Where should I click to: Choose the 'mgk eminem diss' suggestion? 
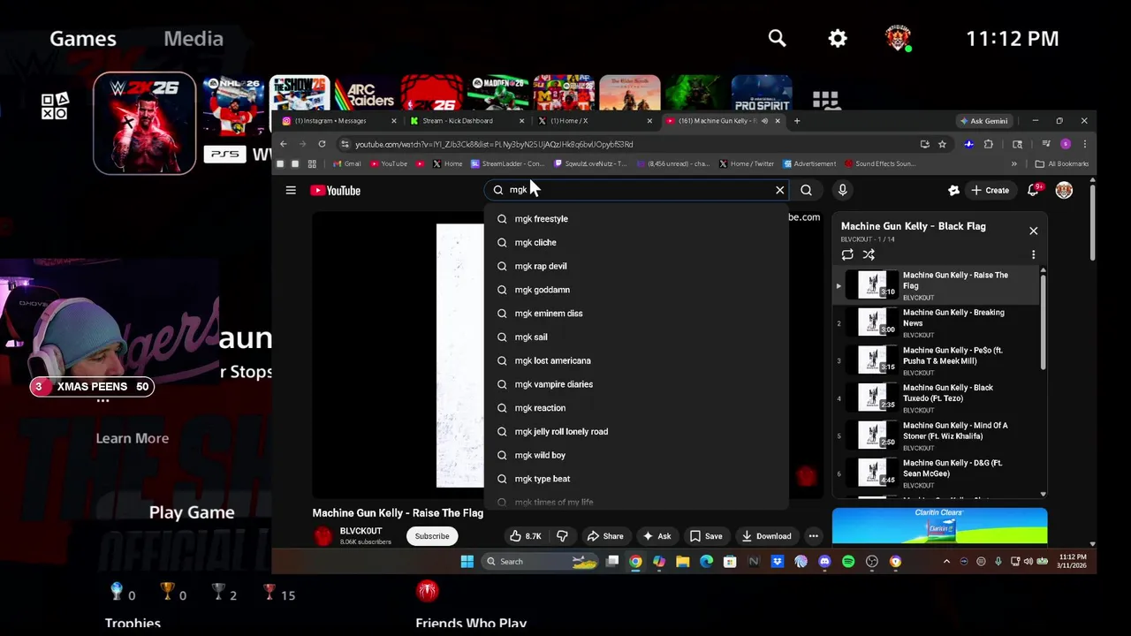pyautogui.click(x=636, y=313)
